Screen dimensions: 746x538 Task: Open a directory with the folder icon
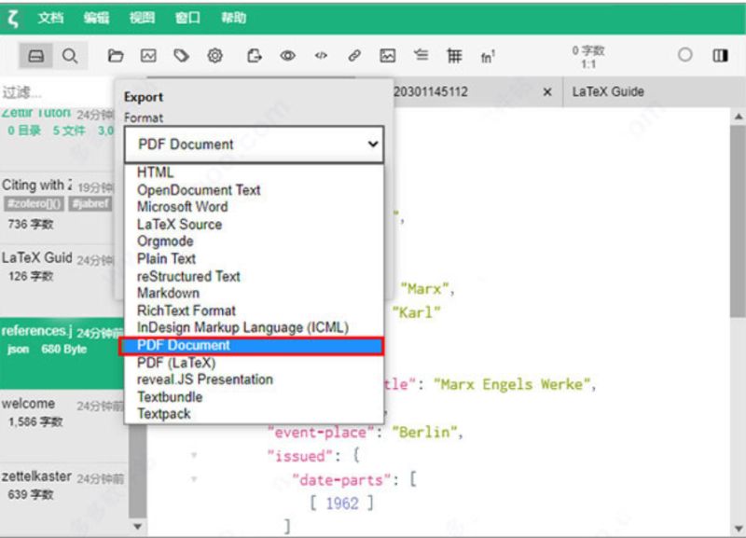[x=115, y=56]
